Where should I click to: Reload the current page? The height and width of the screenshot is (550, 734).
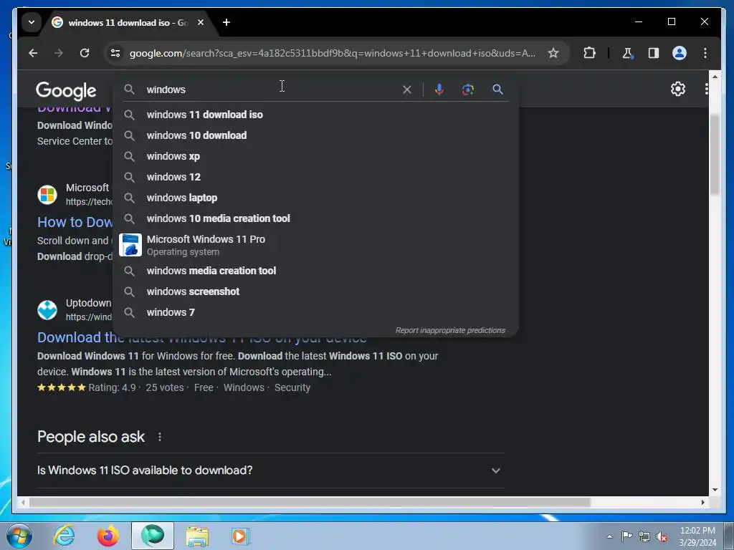tap(85, 53)
